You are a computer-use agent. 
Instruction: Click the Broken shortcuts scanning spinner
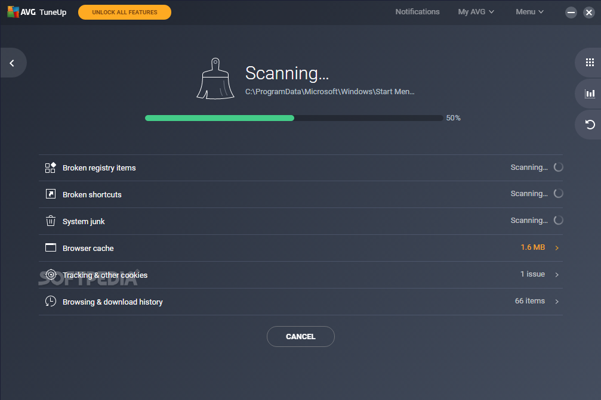[x=559, y=194]
